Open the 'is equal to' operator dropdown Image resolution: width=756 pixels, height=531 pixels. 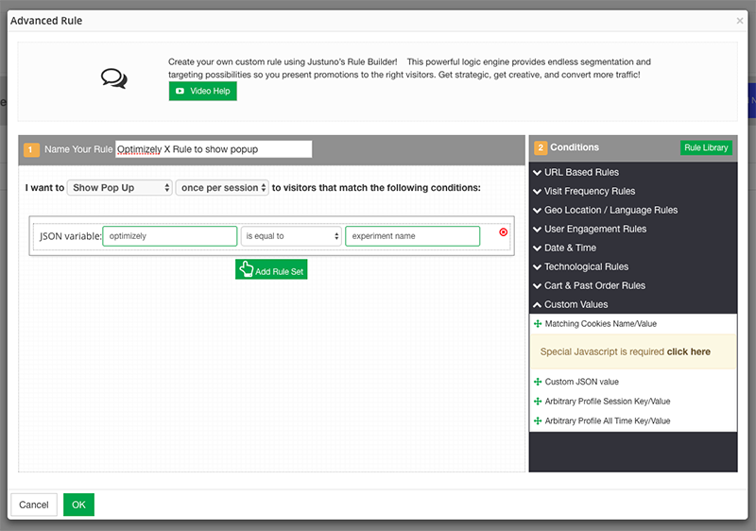[291, 236]
